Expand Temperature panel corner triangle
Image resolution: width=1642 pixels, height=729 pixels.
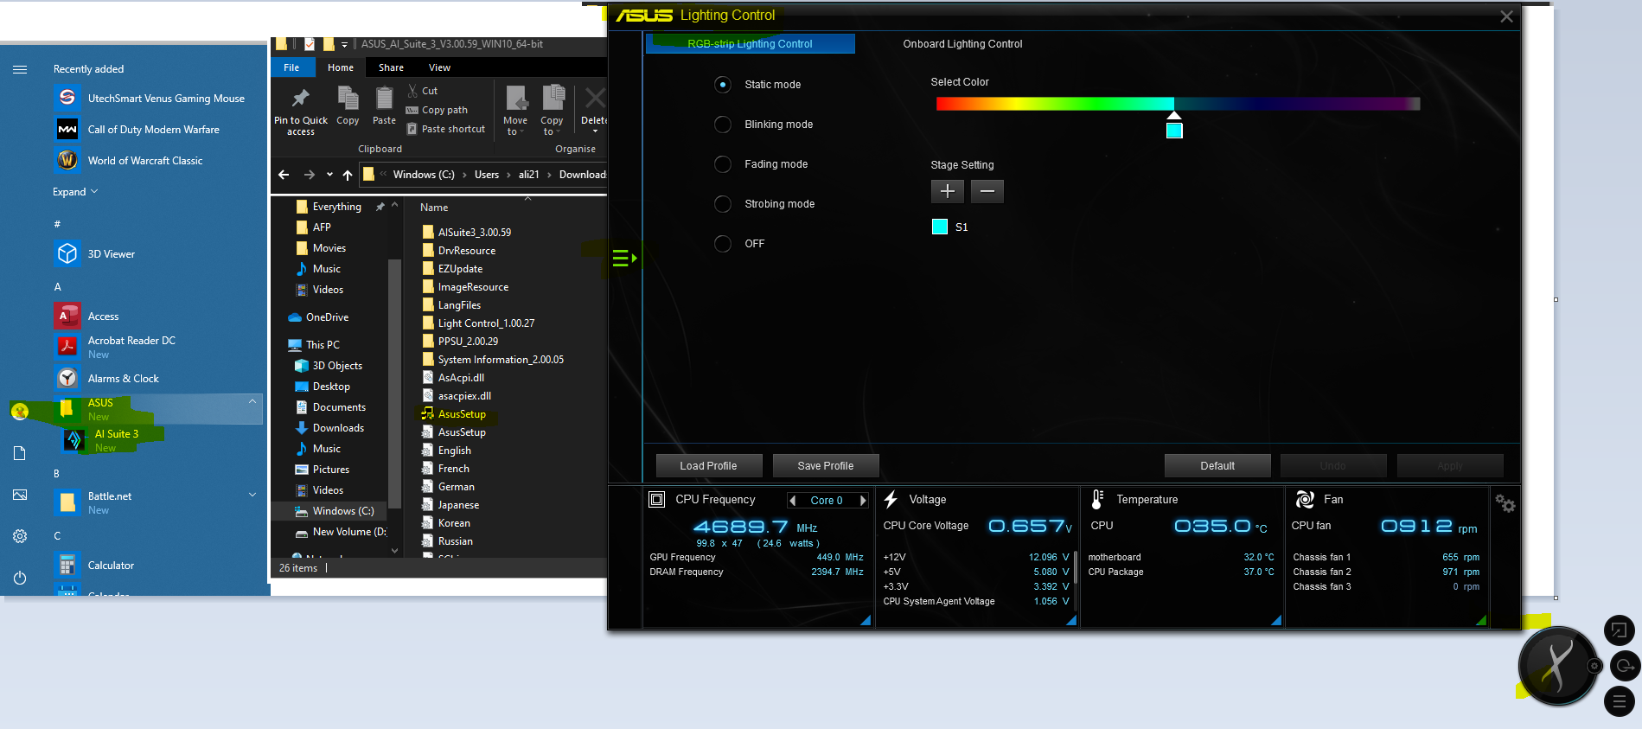click(x=1276, y=620)
